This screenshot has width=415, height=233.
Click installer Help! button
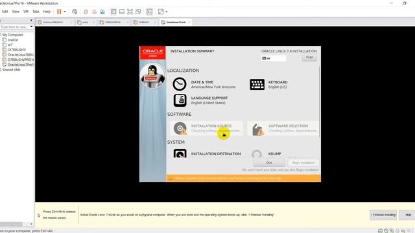point(309,58)
